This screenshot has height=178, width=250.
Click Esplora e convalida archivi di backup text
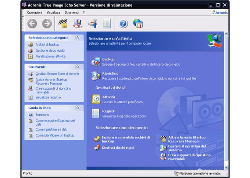pyautogui.click(x=126, y=139)
